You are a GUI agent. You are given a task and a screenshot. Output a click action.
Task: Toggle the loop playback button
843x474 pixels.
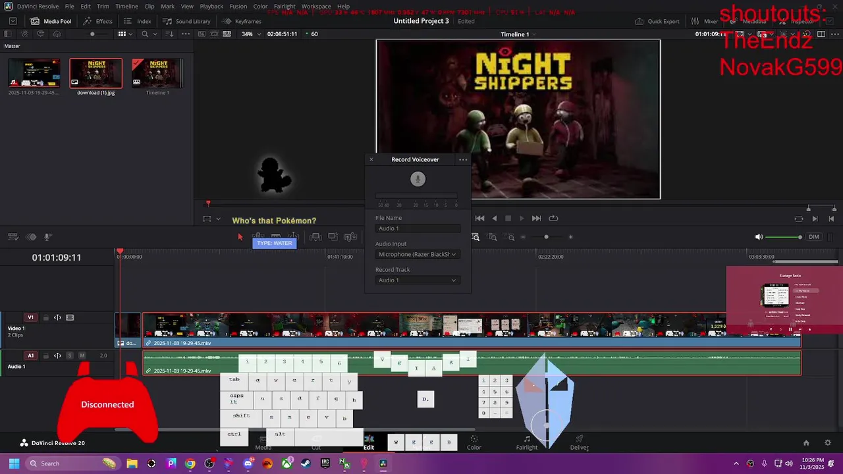point(553,219)
